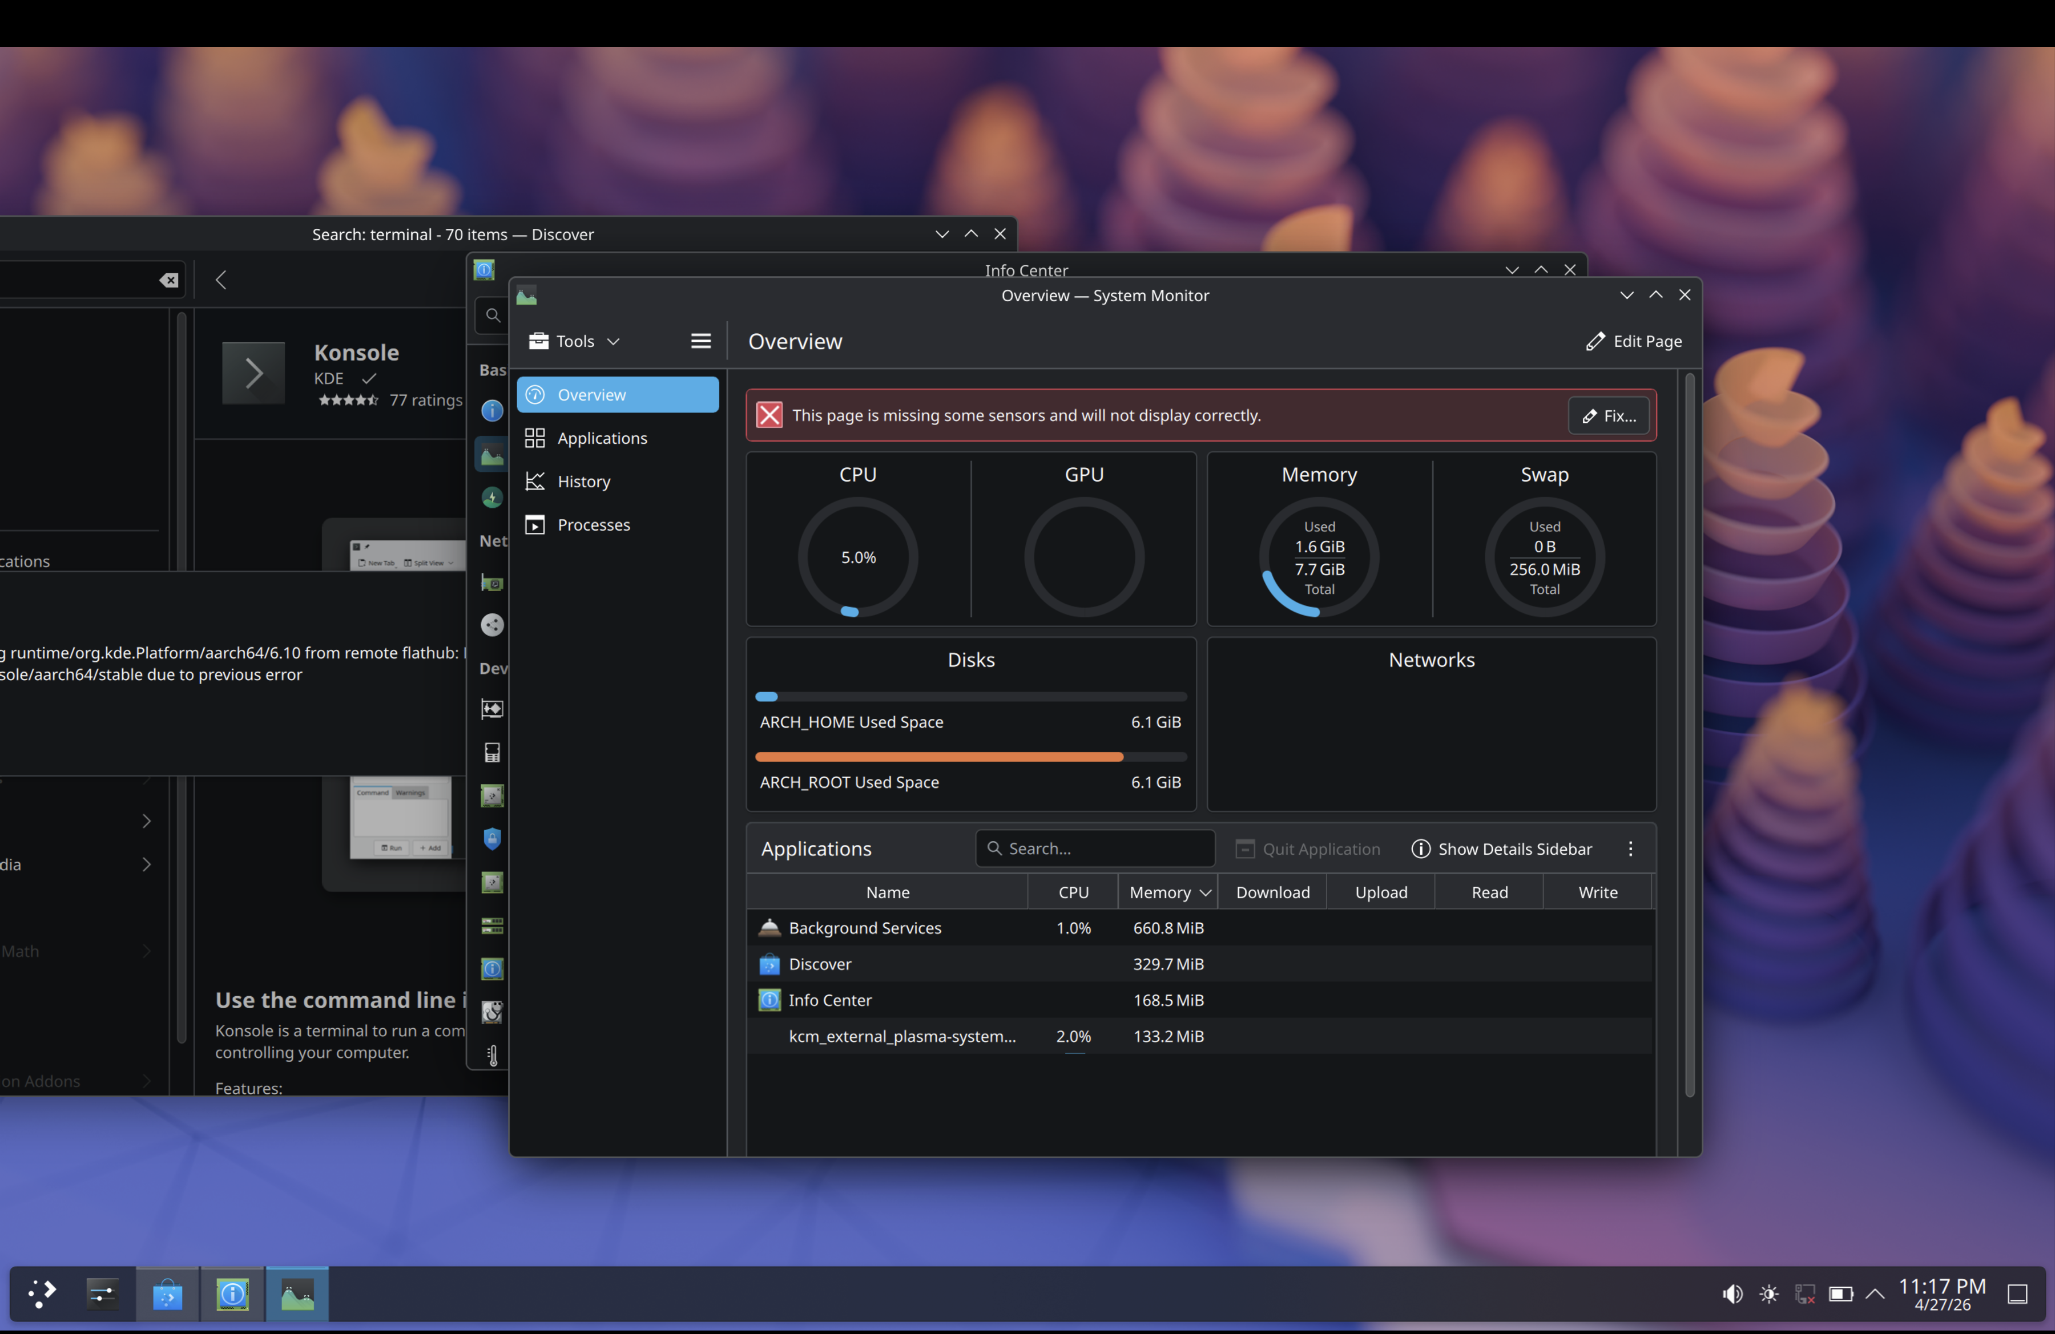2055x1334 pixels.
Task: Sort by the Upload column header
Action: coord(1381,892)
